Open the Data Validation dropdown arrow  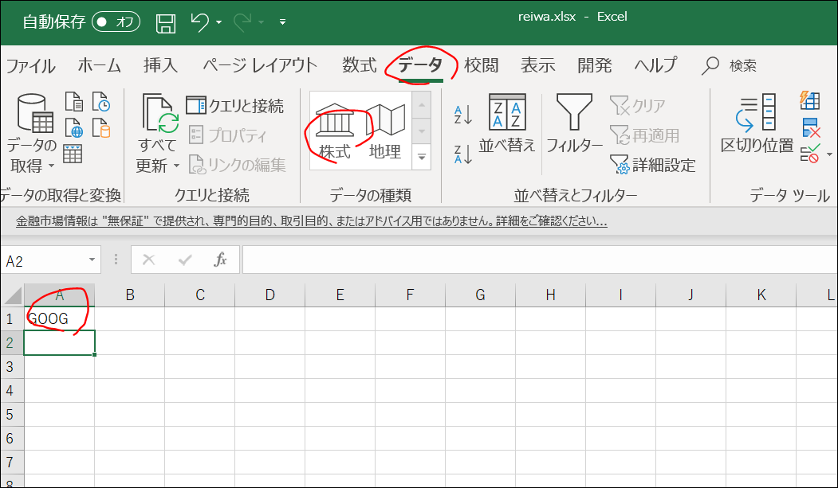pyautogui.click(x=829, y=154)
